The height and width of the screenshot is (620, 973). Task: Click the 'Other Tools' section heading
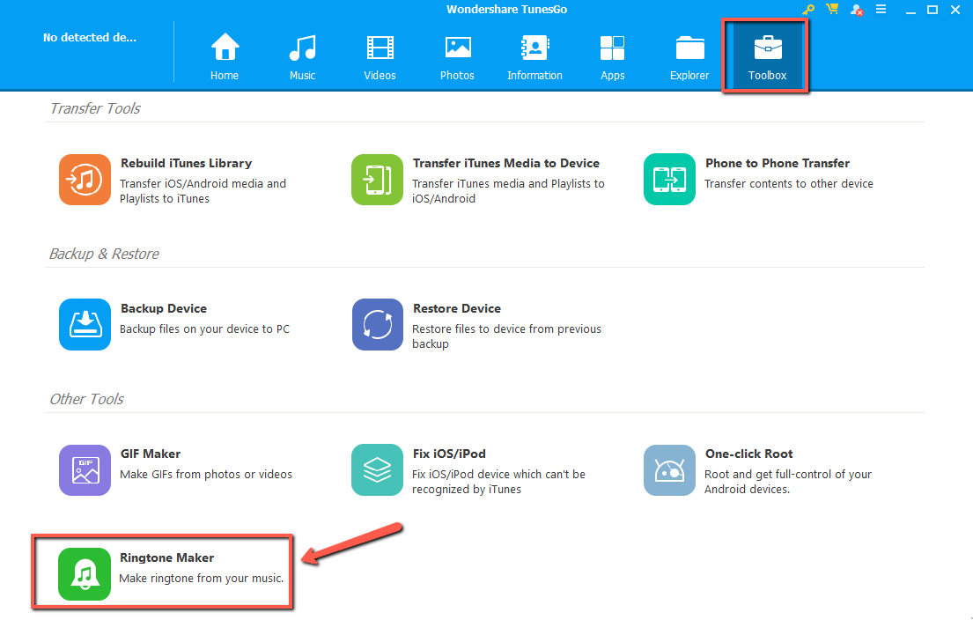[86, 399]
